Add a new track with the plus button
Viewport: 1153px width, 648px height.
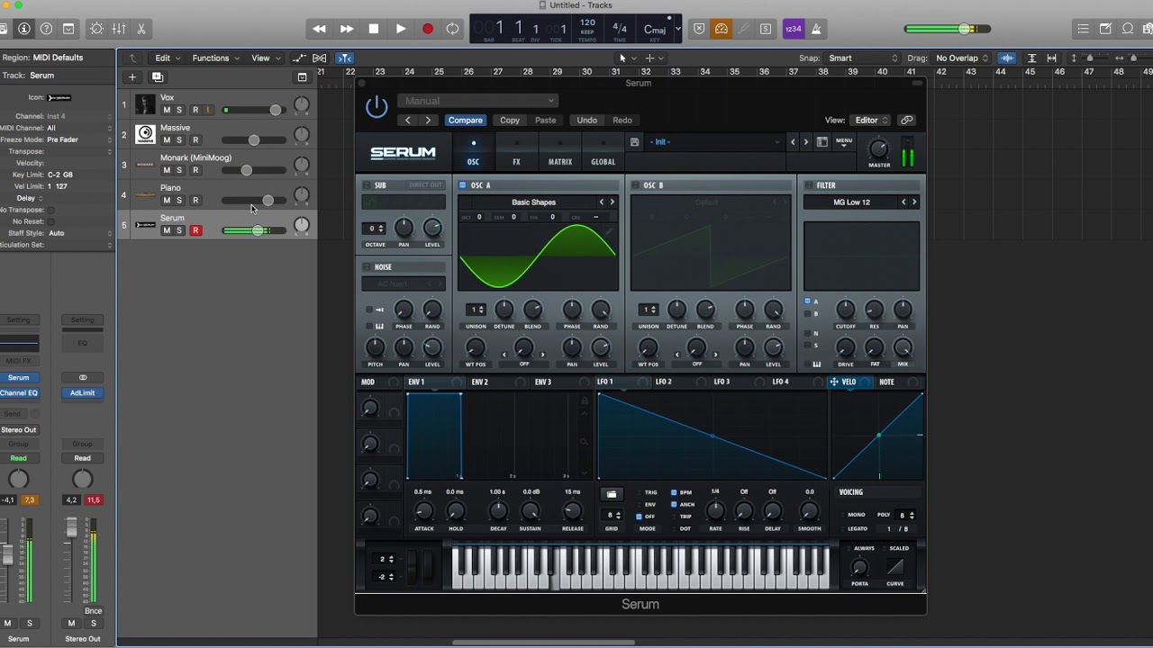click(x=132, y=77)
